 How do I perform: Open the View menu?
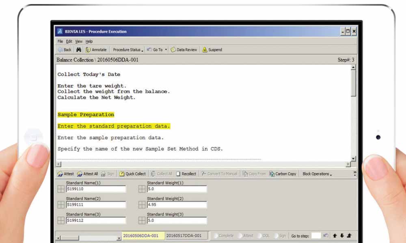click(x=79, y=41)
